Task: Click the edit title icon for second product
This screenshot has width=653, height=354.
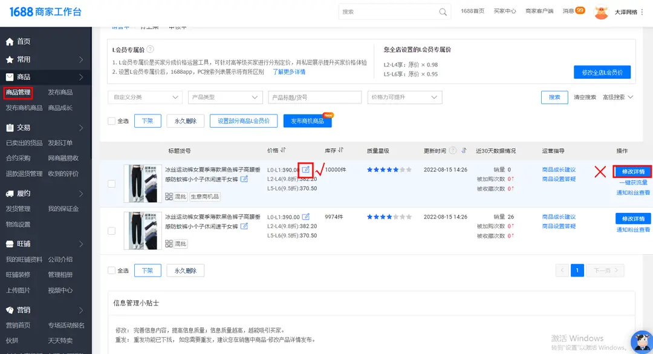Action: point(244,226)
